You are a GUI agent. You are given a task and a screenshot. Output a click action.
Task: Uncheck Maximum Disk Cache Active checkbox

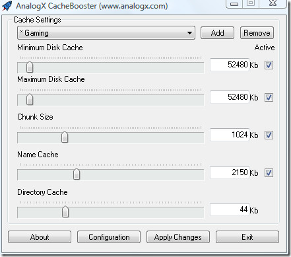[269, 97]
